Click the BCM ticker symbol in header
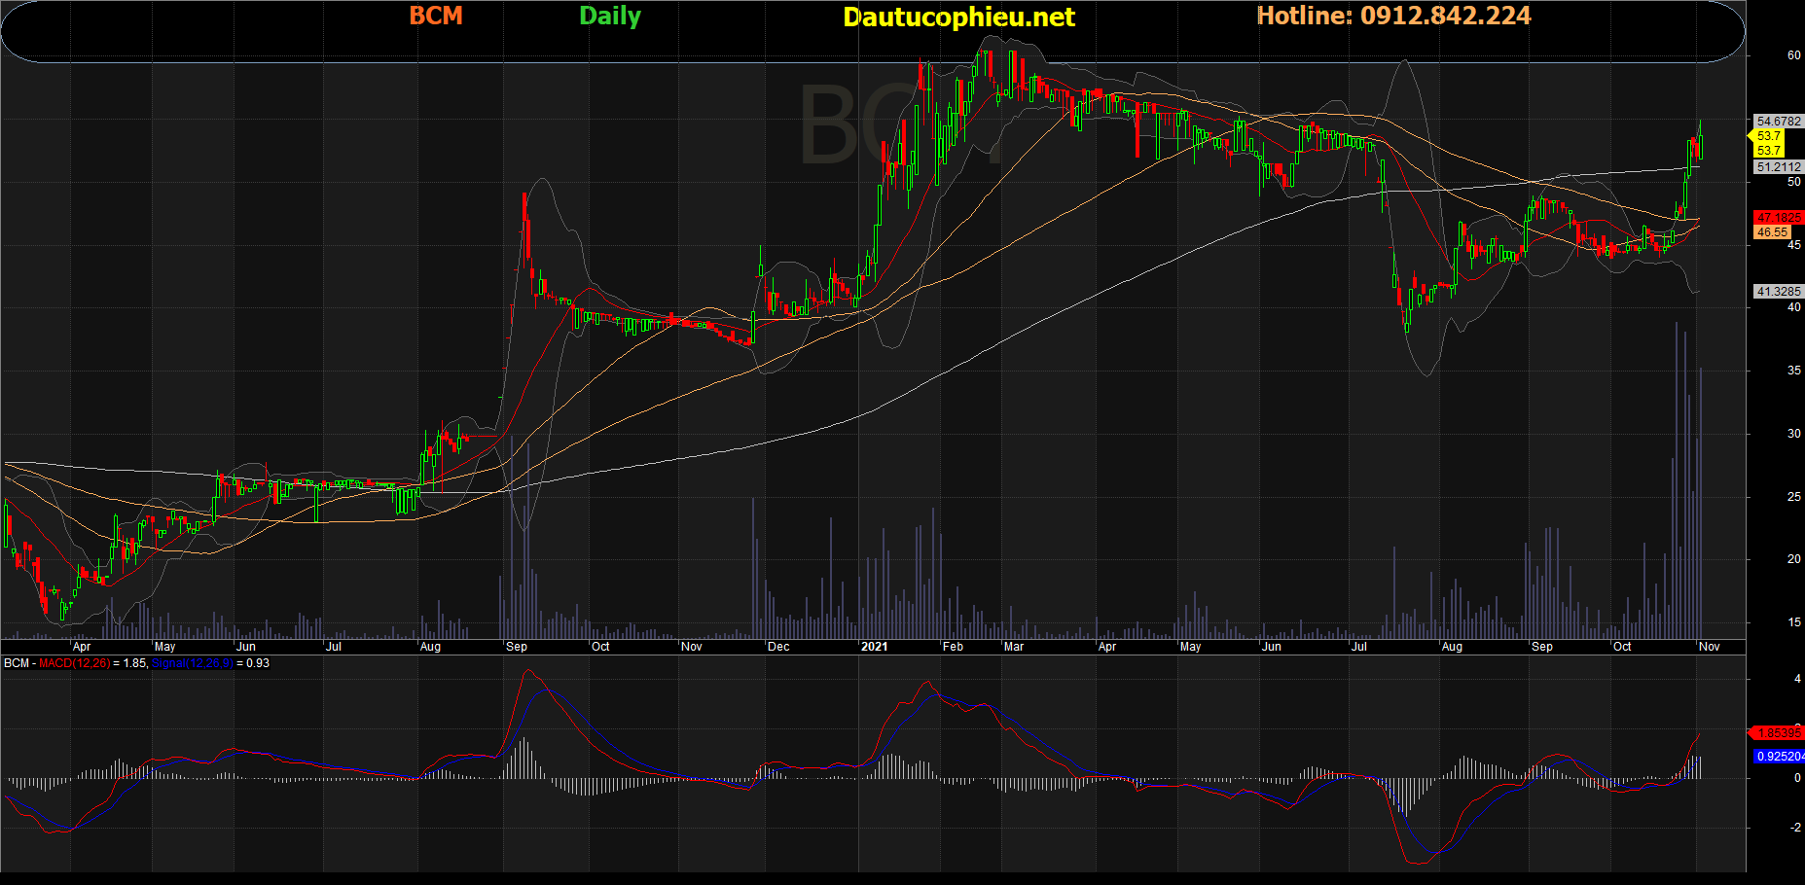Viewport: 1805px width, 885px height. [x=435, y=17]
